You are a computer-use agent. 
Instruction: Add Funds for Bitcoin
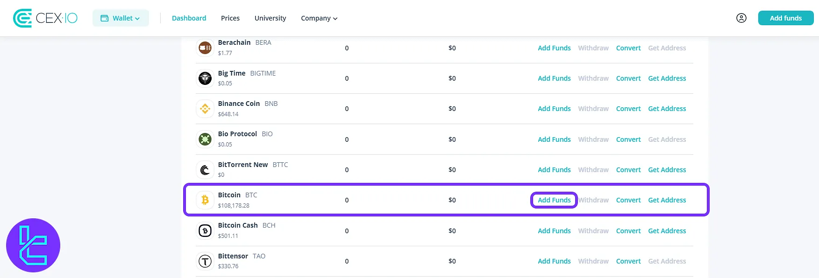pos(554,200)
